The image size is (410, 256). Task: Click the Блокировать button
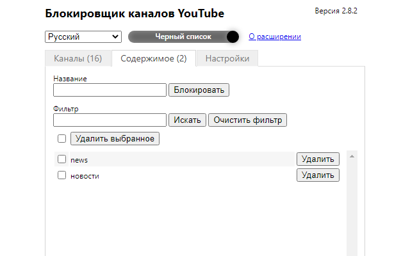click(x=199, y=90)
